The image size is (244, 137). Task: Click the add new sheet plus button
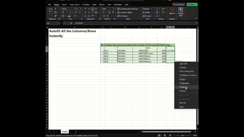click(76, 132)
